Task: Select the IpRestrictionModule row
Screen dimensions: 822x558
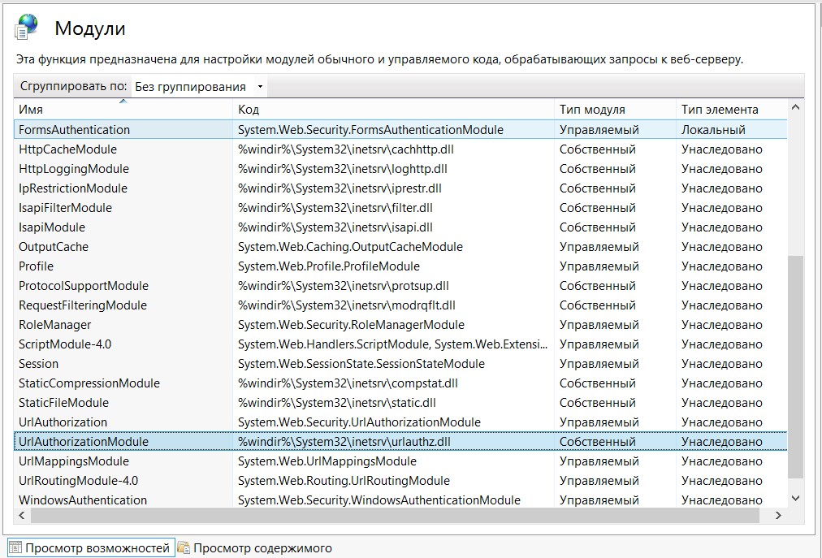Action: tap(400, 188)
